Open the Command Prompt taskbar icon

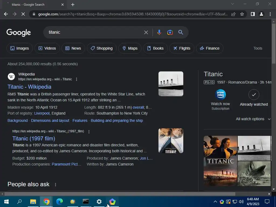pyautogui.click(x=86, y=202)
